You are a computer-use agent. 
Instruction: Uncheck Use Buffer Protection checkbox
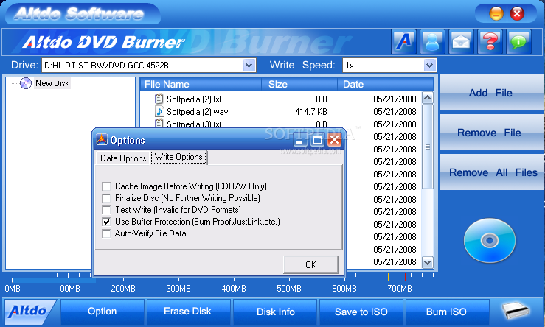click(x=106, y=222)
